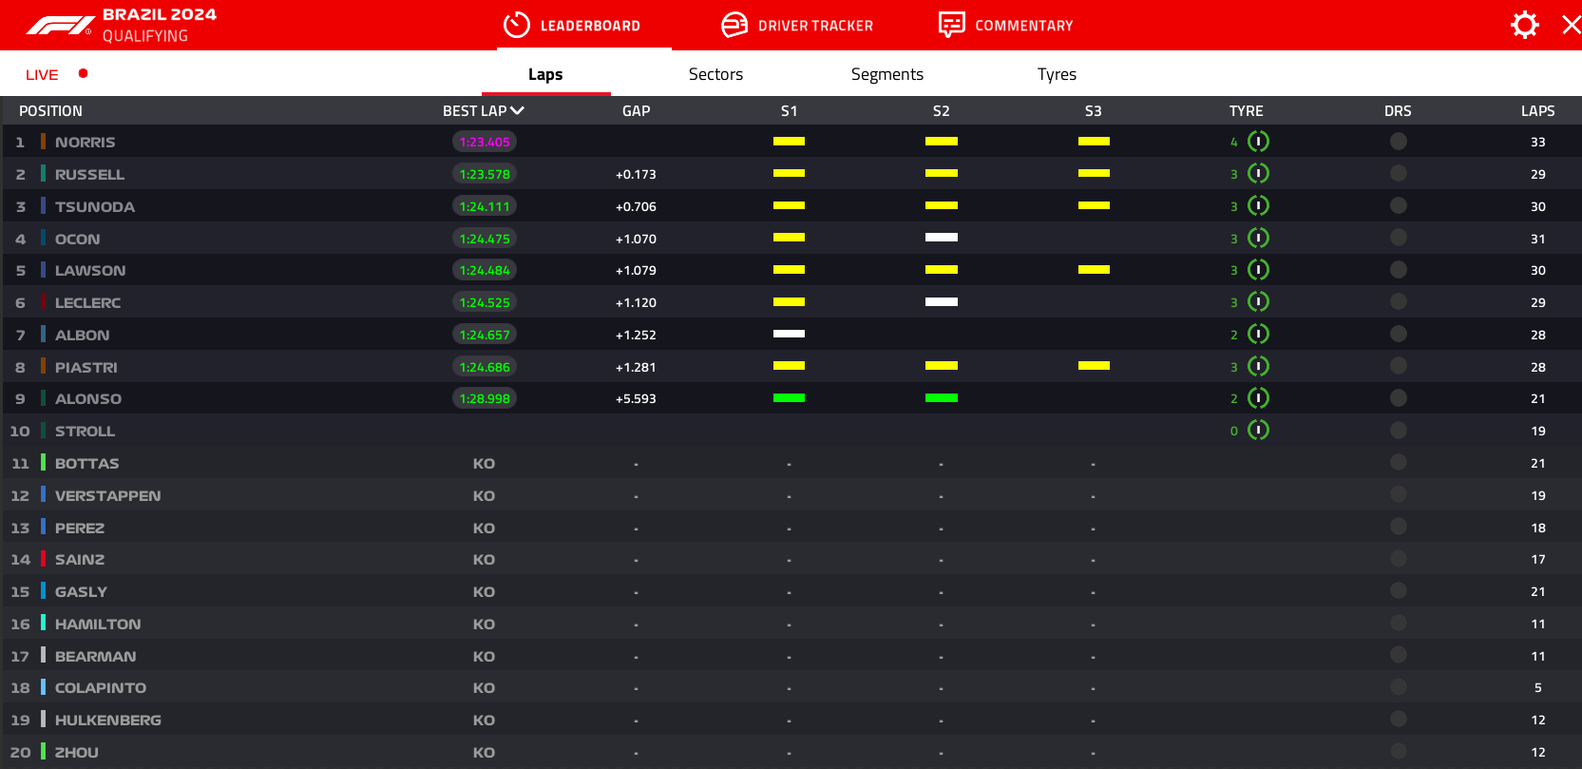Click Russell's gap value +0.173
The height and width of the screenshot is (769, 1582).
[x=636, y=174]
